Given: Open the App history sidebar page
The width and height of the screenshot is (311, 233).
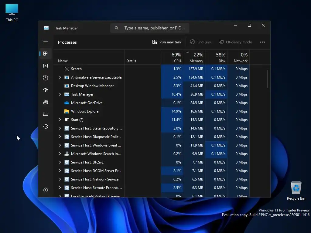Looking at the screenshot, I should point(46,78).
